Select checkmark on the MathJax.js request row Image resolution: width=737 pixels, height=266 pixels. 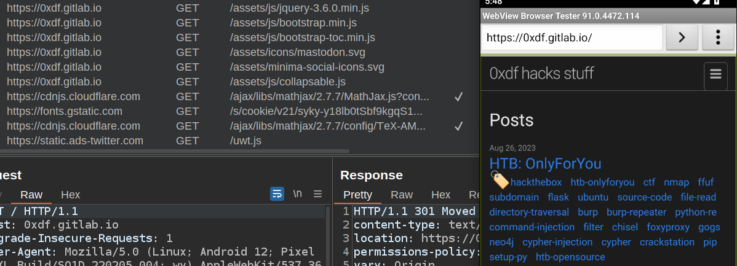[458, 96]
